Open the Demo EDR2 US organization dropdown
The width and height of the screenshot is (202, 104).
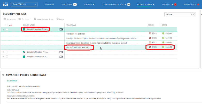[24, 4]
